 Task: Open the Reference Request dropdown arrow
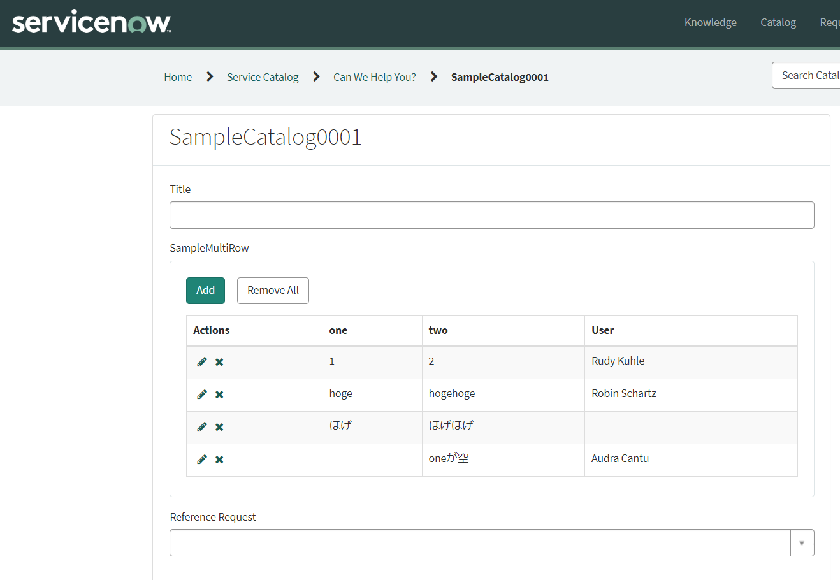(x=802, y=542)
